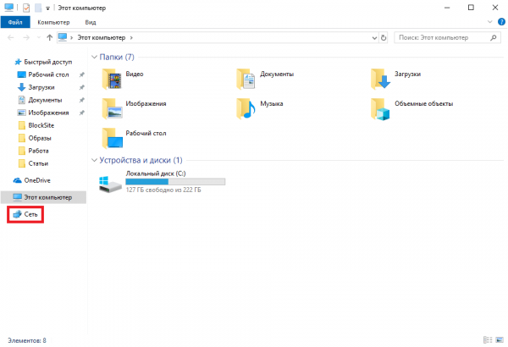Viewport: 508px width, 347px height.
Task: Click the pin icon next to sidebar Документы
Action: (82, 100)
